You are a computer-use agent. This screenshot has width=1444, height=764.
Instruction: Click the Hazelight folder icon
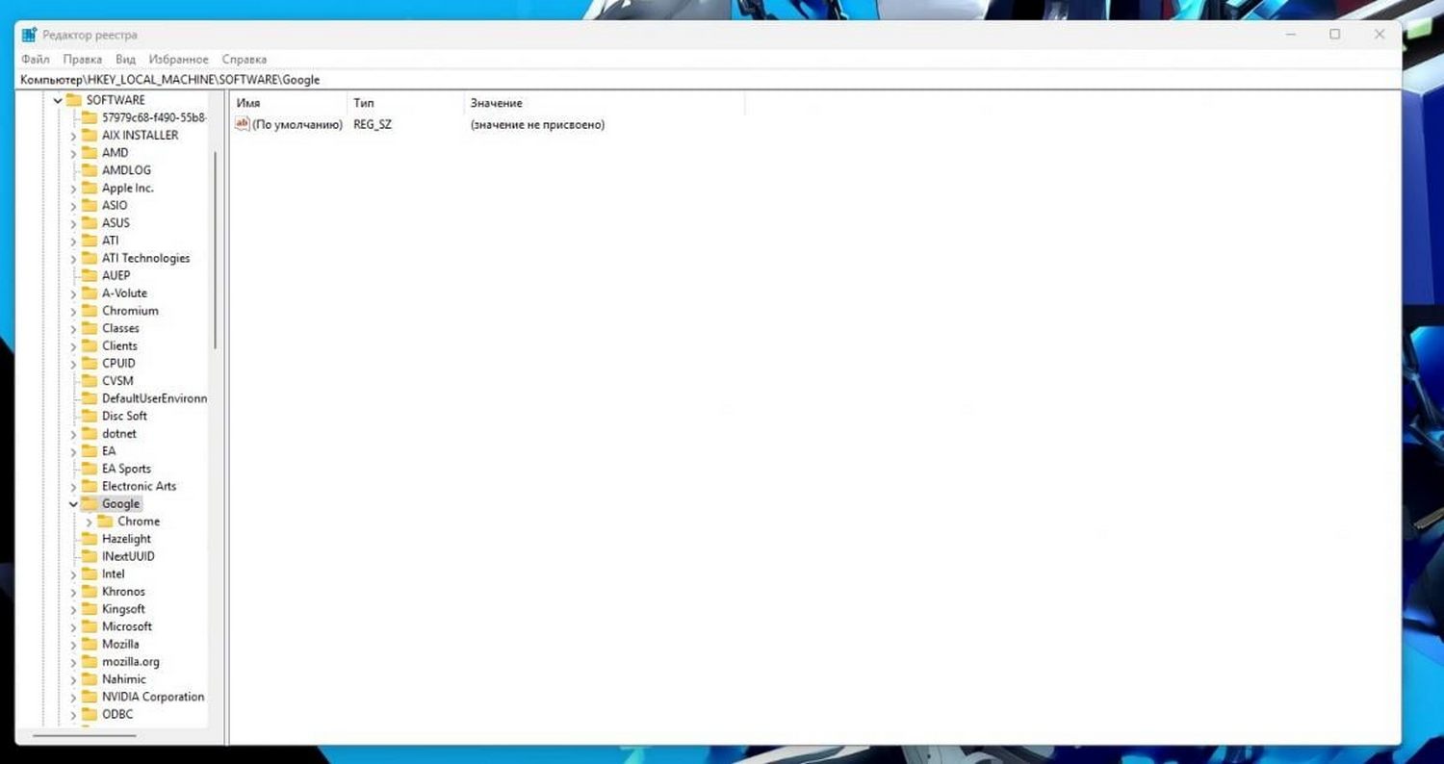[90, 539]
